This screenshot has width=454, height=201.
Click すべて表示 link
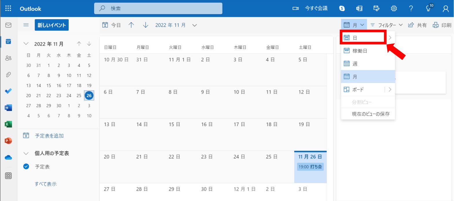click(45, 184)
